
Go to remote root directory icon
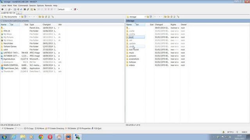168,17
